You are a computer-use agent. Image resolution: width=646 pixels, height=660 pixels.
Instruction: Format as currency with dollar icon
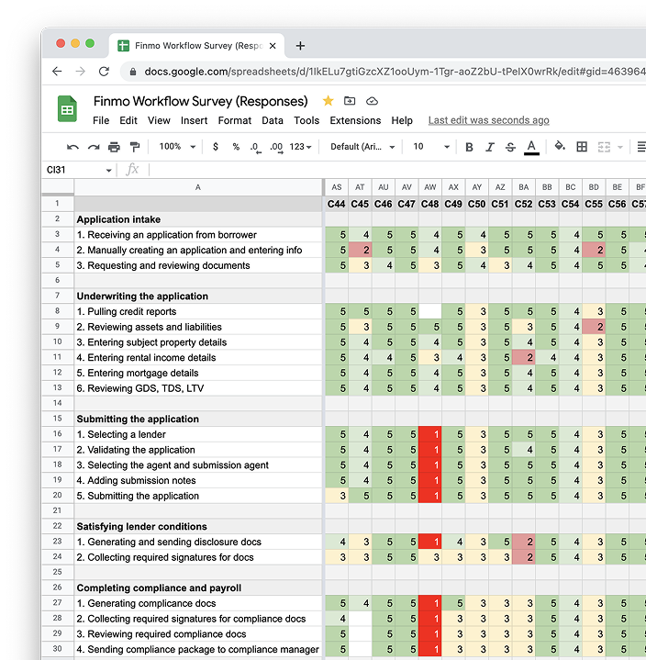[x=216, y=147]
